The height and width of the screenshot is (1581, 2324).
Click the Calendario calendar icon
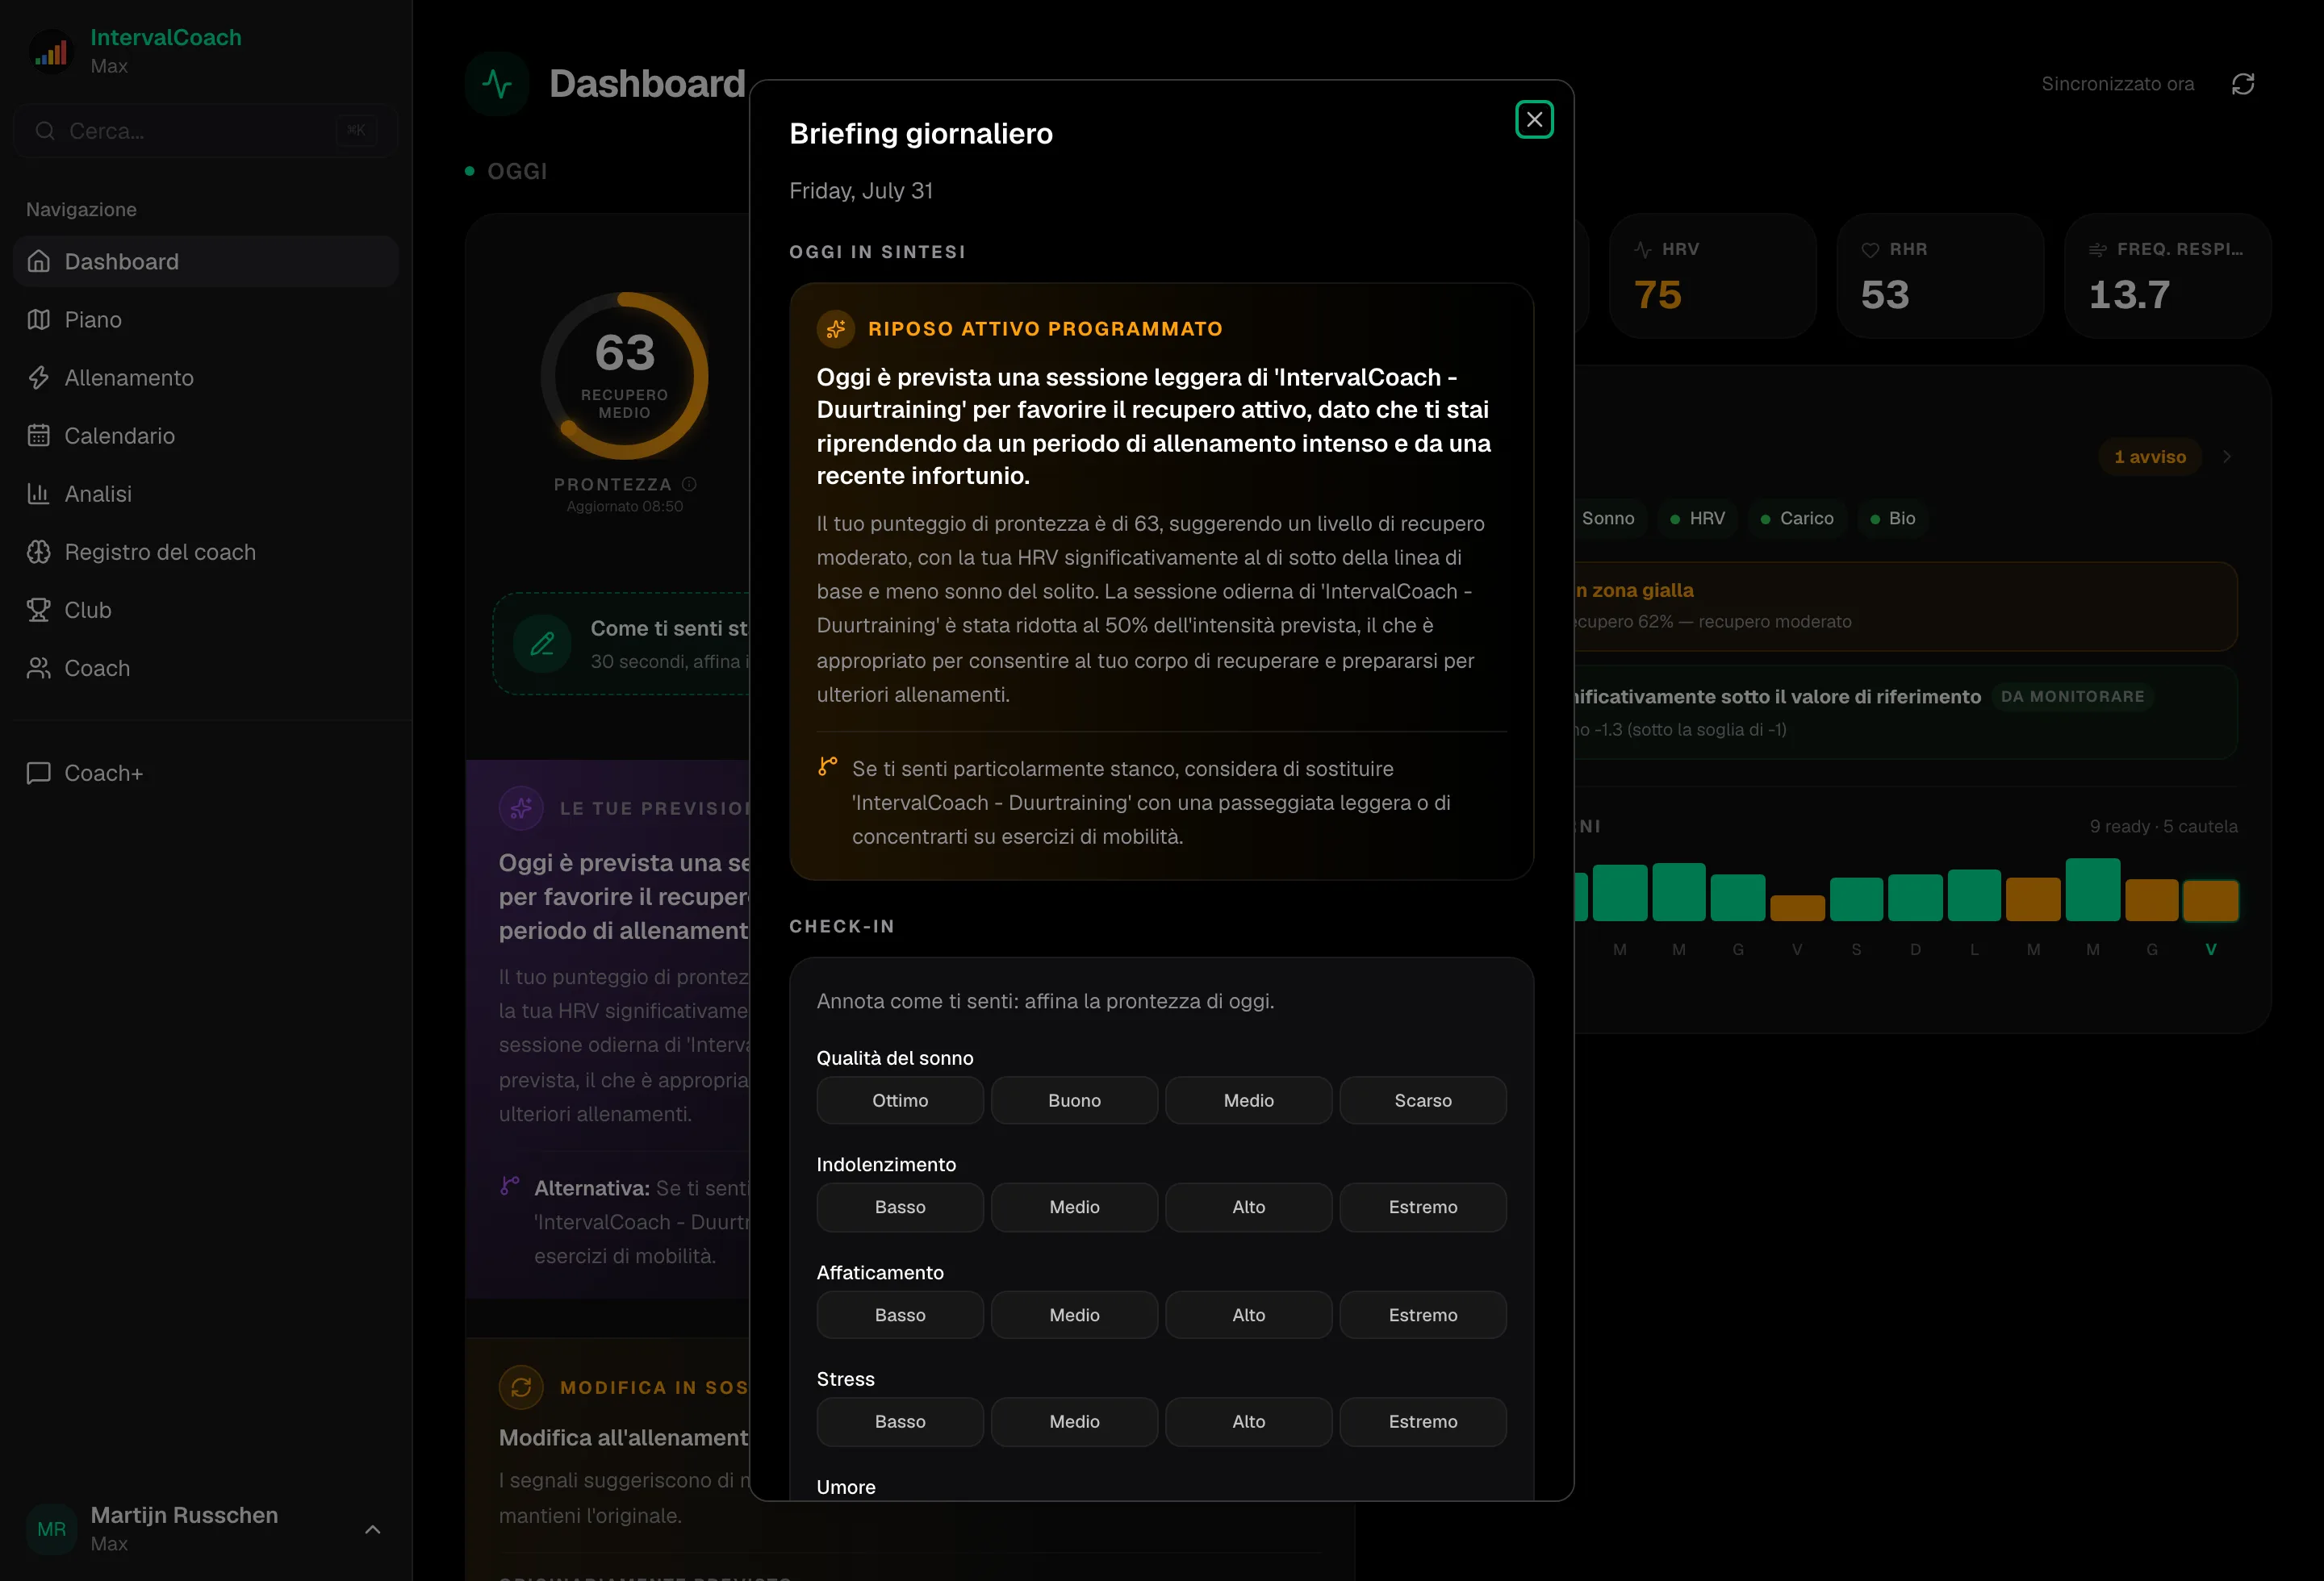tap(39, 436)
